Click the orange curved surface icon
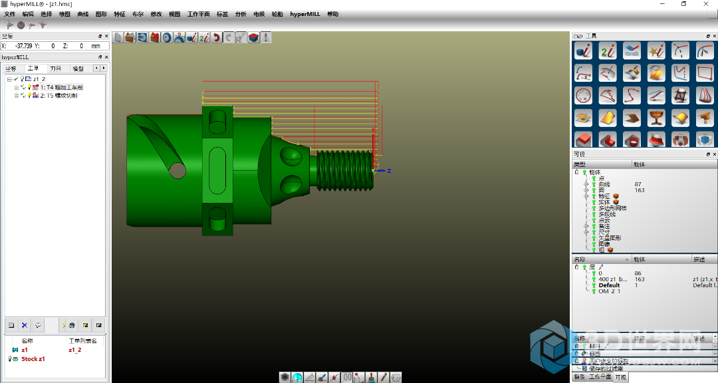This screenshot has width=718, height=383. tap(608, 118)
